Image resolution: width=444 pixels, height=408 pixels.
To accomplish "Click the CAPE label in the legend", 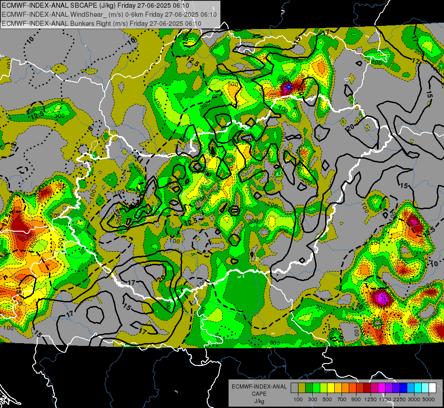I will click(259, 393).
